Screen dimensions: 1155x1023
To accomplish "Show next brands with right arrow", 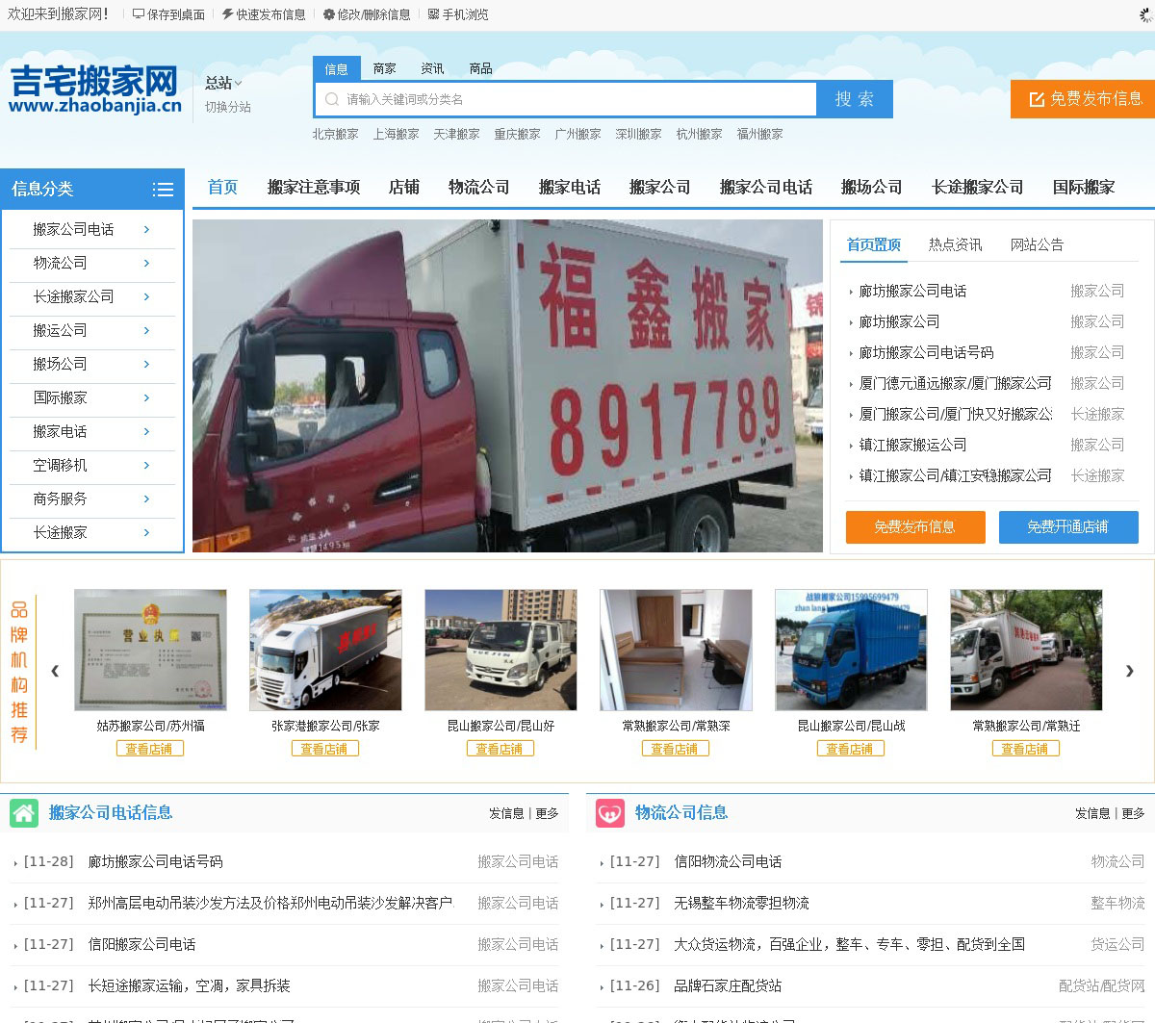I will pos(1129,671).
